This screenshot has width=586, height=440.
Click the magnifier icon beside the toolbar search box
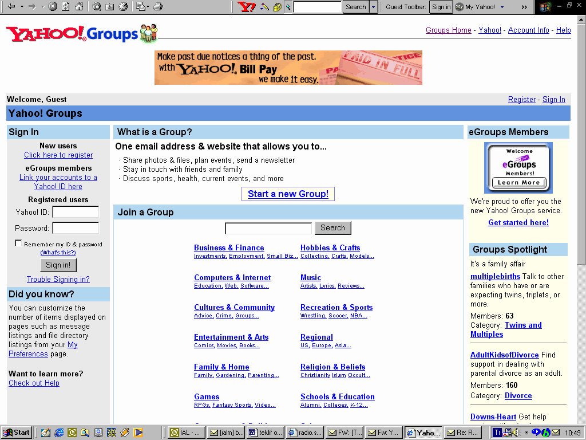(288, 7)
